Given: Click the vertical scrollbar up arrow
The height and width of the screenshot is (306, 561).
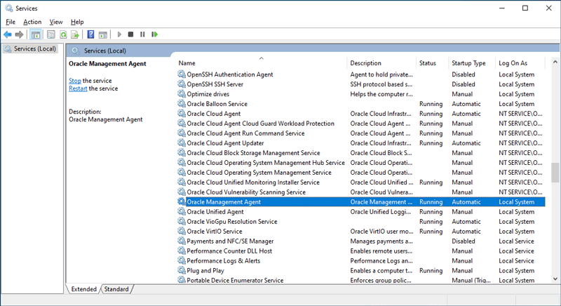Looking at the screenshot, I should [x=555, y=62].
